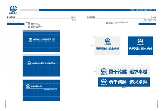
Task: Click the white logo on the blue square sign
Action: 140,42
